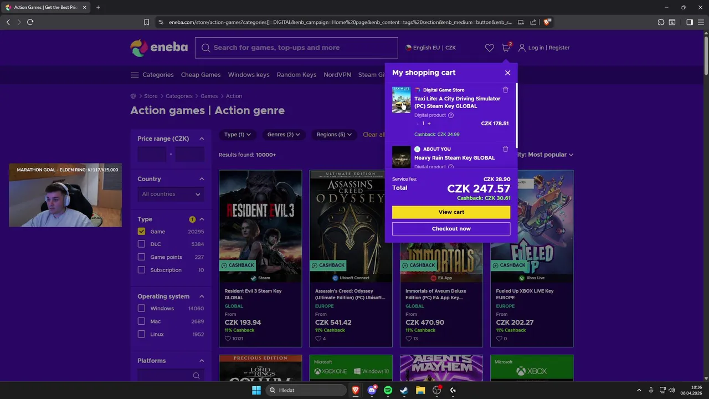
Task: Uncheck the Game type checkbox
Action: tap(141, 232)
